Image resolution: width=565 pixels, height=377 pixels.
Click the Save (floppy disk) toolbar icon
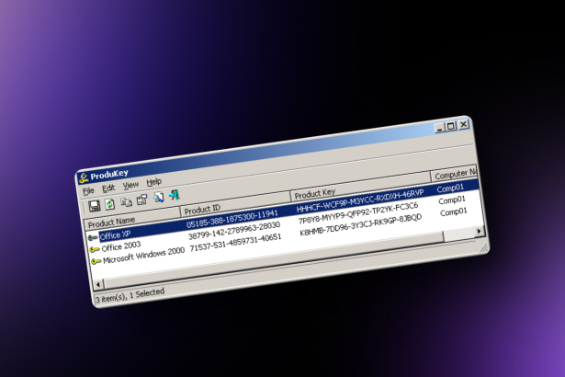(94, 205)
